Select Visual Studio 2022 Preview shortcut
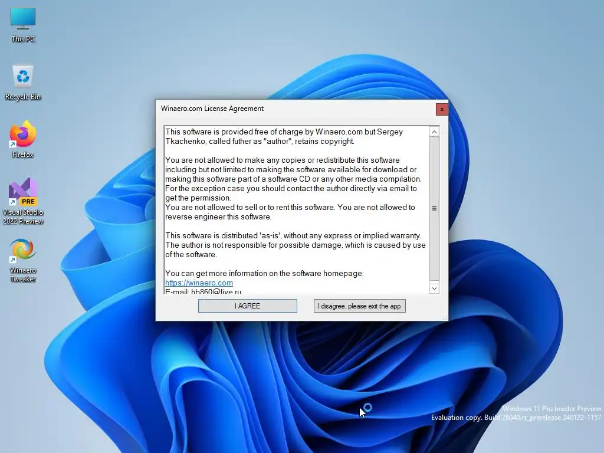Image resolution: width=604 pixels, height=453 pixels. 23,202
